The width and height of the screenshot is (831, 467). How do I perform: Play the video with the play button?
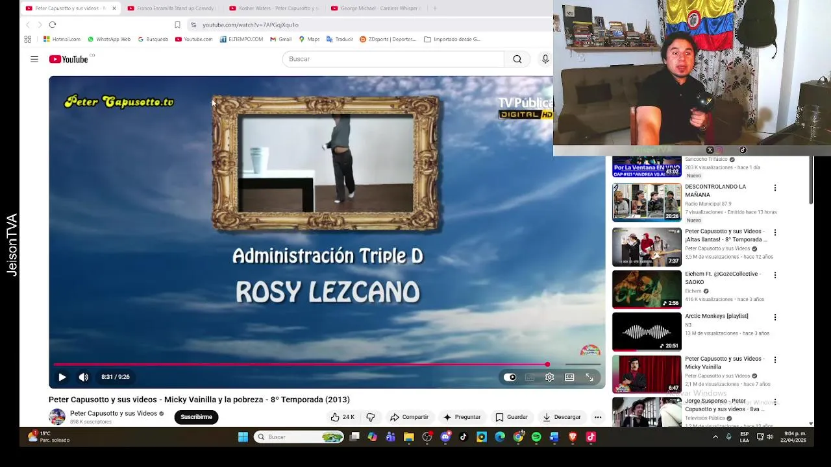[x=62, y=377]
